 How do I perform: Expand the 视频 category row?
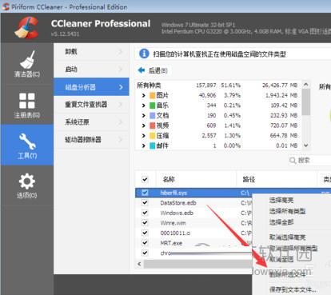coord(143,126)
